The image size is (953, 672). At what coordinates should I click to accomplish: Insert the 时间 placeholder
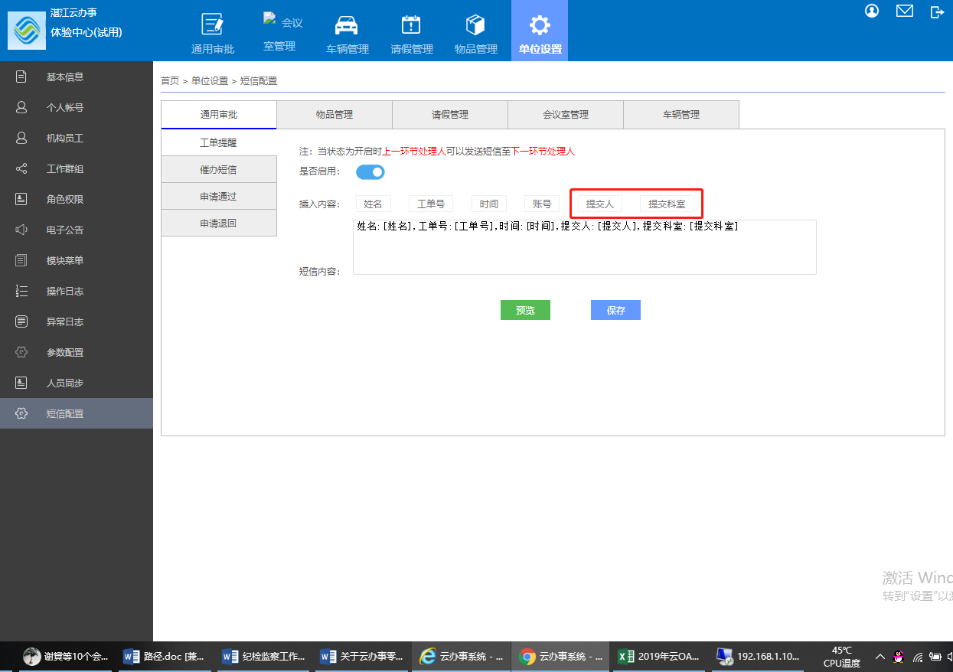(489, 204)
